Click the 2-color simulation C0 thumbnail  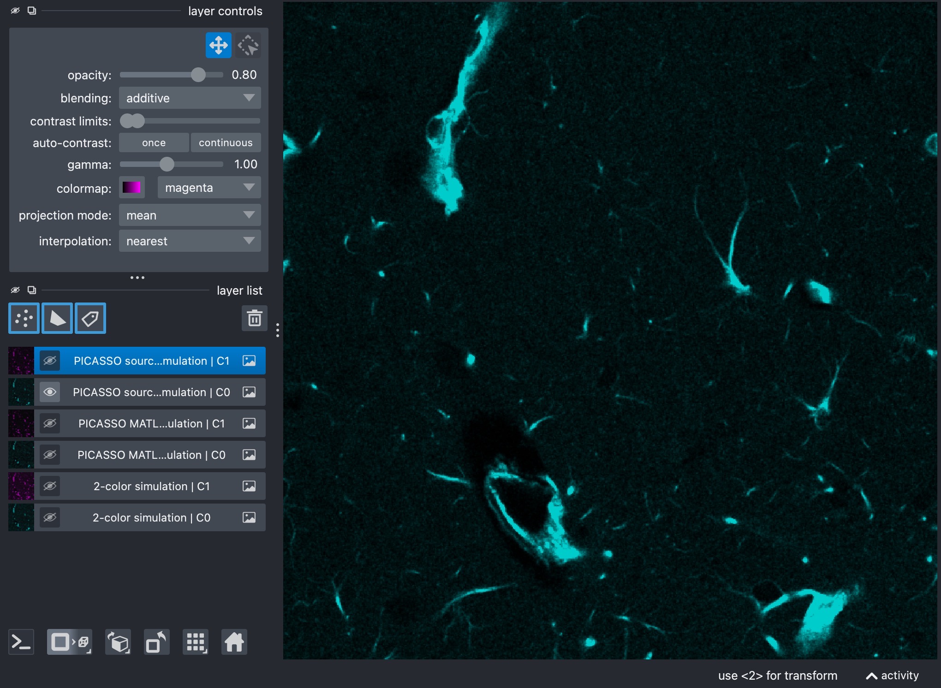[x=21, y=517]
